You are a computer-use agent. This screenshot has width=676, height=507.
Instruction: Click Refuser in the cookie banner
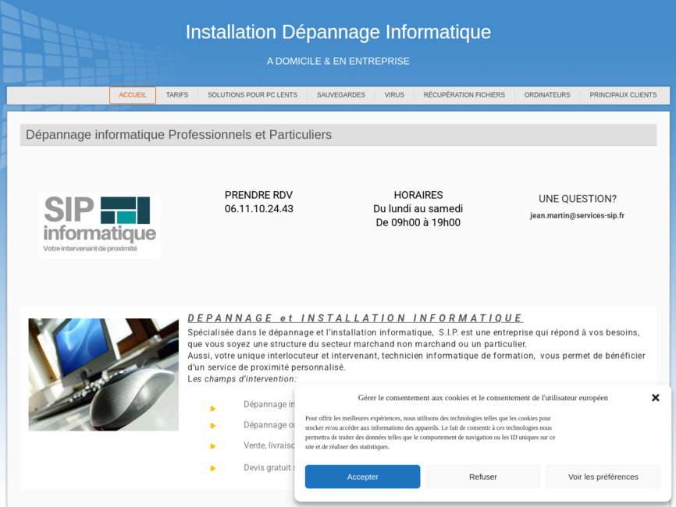click(482, 477)
